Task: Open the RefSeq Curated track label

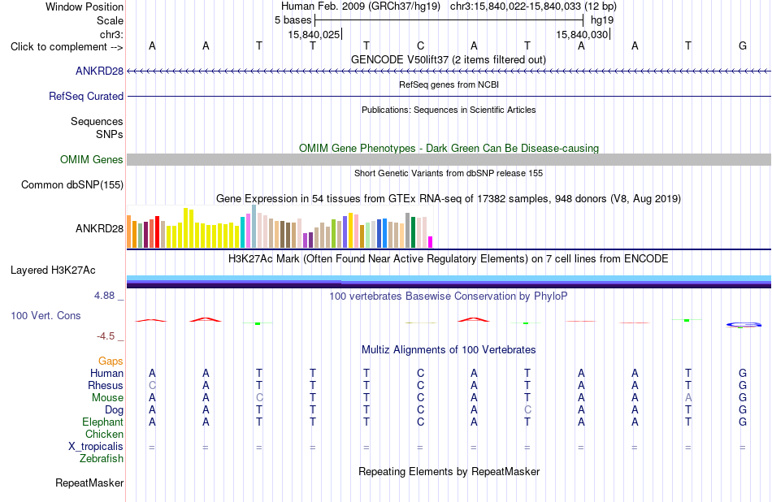Action: pos(85,96)
